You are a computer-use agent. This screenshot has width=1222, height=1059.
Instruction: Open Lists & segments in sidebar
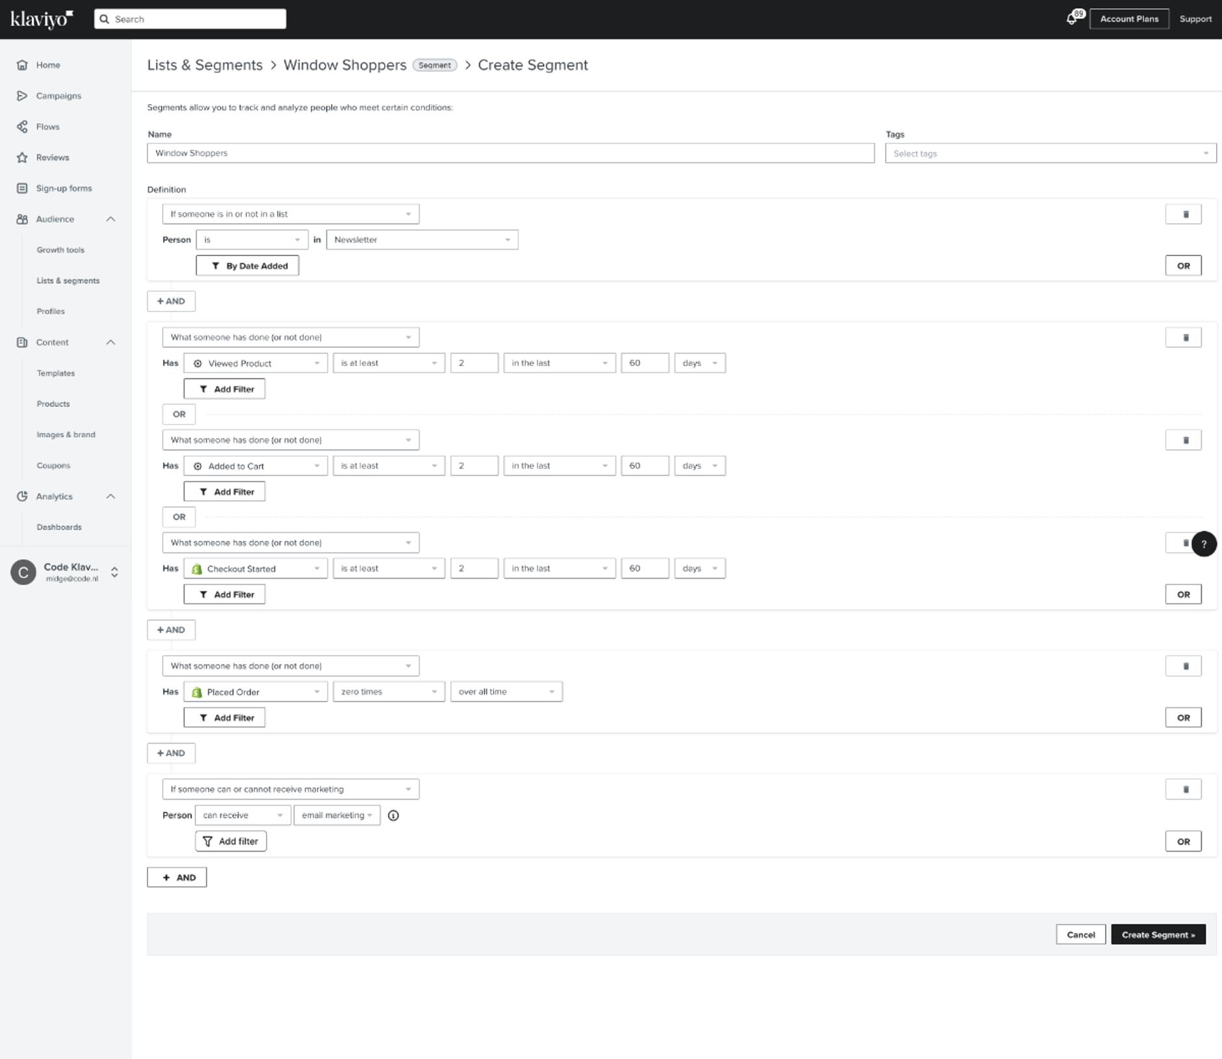68,281
